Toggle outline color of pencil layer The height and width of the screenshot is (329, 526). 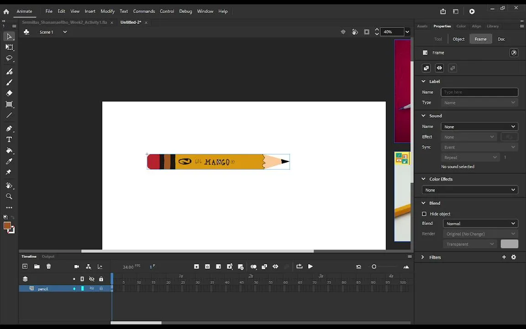(83, 289)
